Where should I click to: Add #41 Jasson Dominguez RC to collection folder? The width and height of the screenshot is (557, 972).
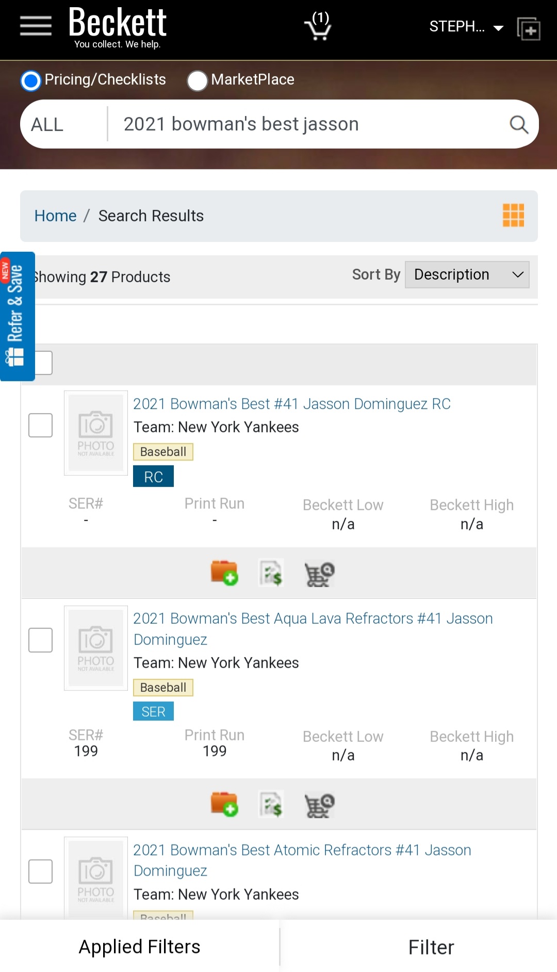pyautogui.click(x=224, y=573)
